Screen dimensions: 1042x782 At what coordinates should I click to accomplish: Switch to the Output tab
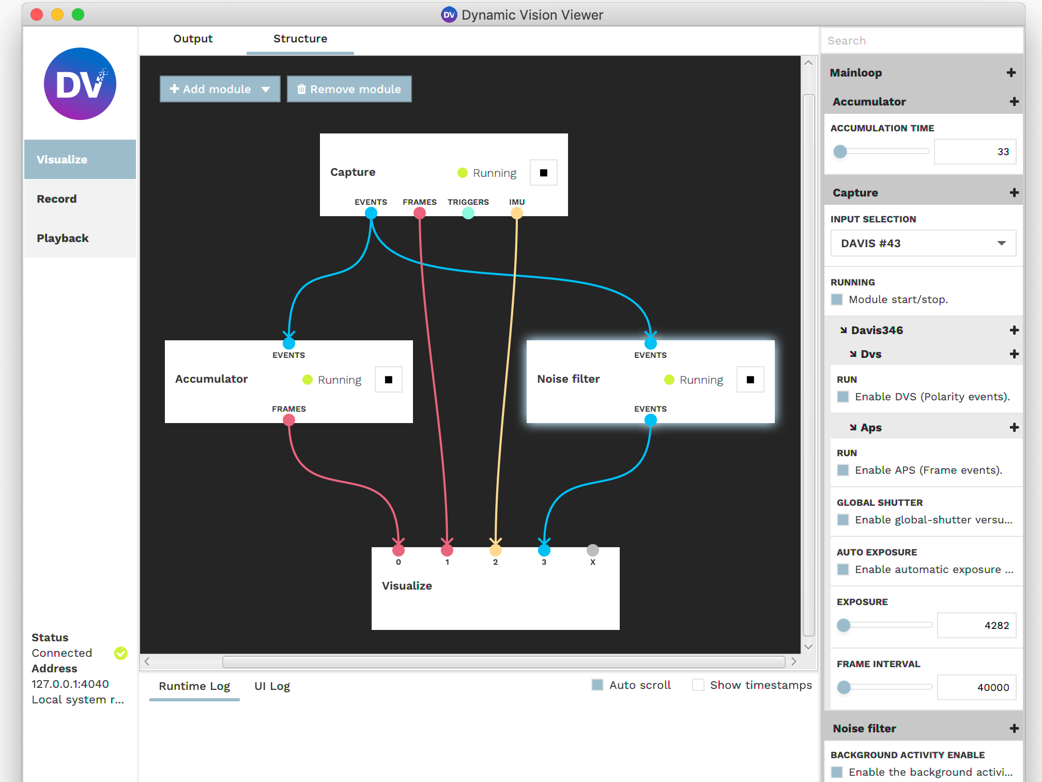[x=193, y=39]
